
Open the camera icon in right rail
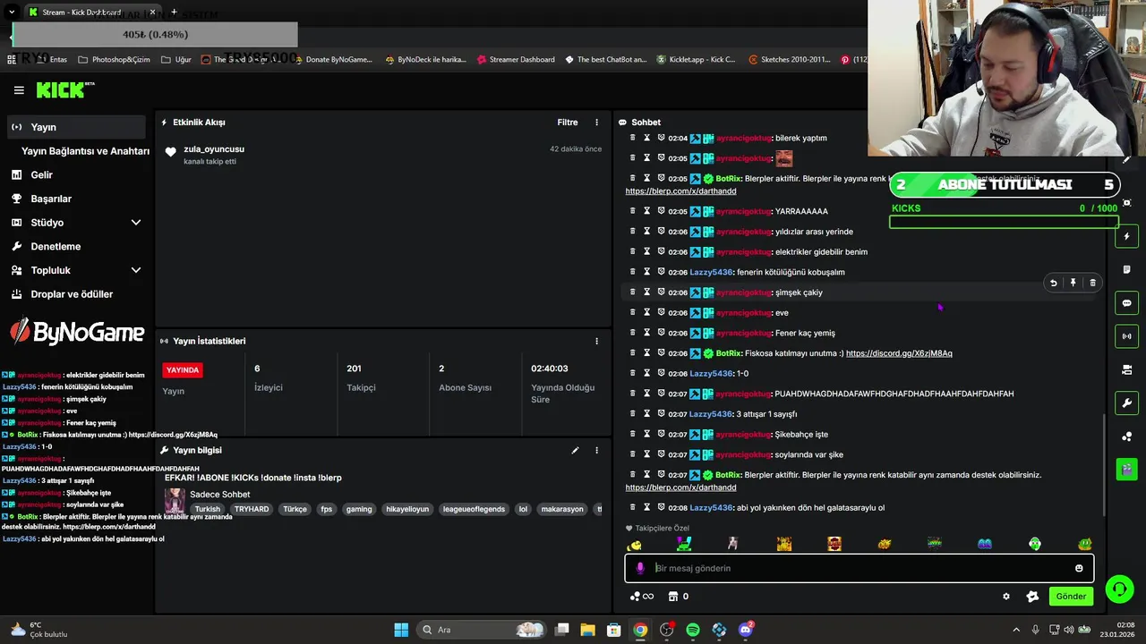click(x=1127, y=369)
